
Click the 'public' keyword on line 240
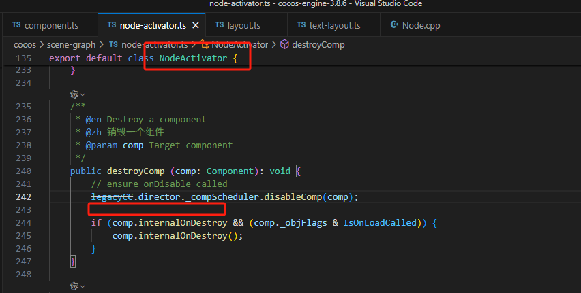(x=86, y=171)
